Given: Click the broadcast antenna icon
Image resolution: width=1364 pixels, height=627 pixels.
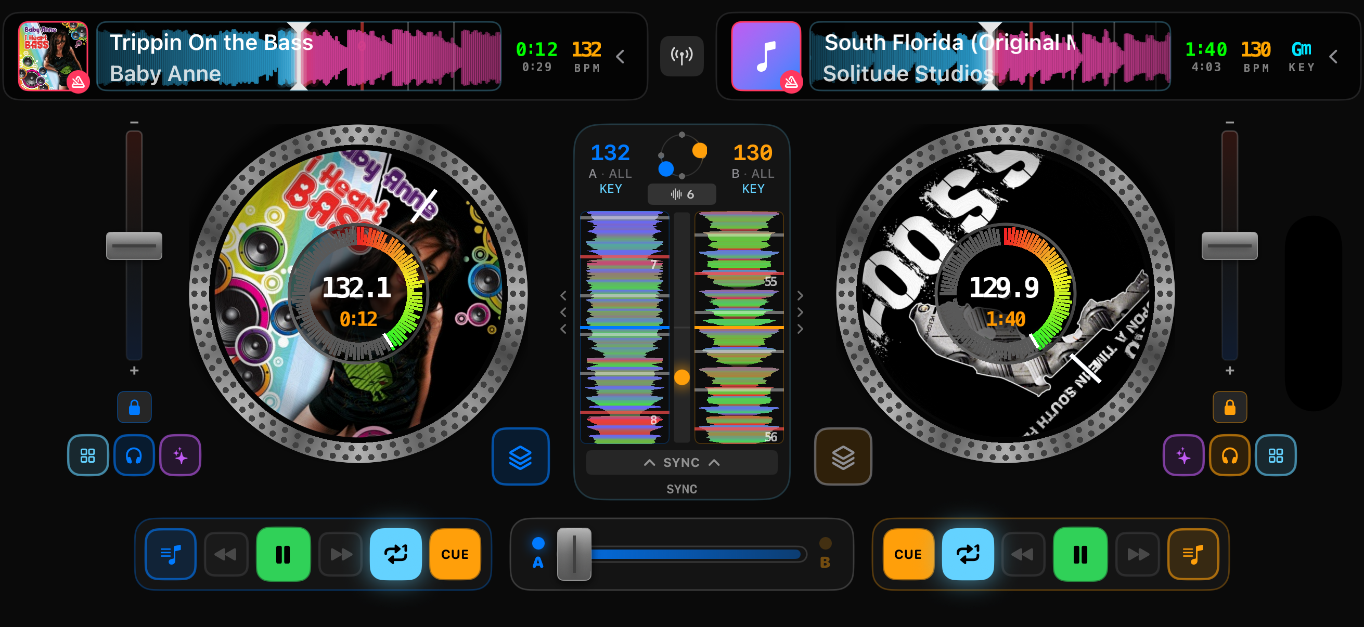Looking at the screenshot, I should 682,56.
